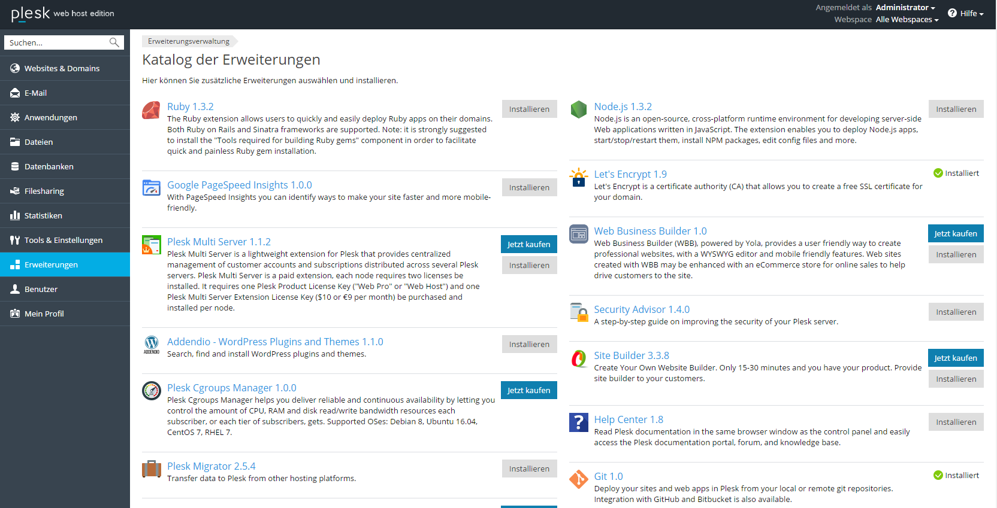Install the Node.js 1.3.2 extension
Image resolution: width=997 pixels, height=508 pixels.
tap(956, 109)
